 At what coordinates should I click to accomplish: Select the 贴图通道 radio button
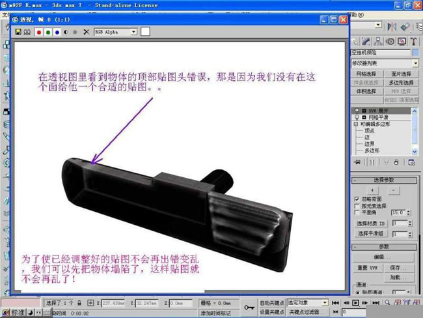click(x=358, y=292)
